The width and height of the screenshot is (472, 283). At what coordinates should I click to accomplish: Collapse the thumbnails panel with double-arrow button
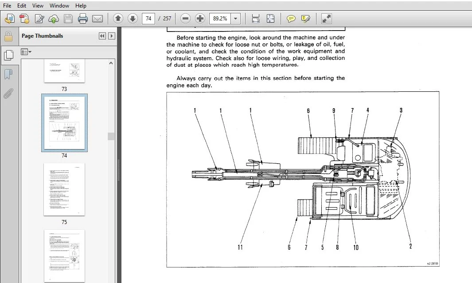pyautogui.click(x=102, y=36)
